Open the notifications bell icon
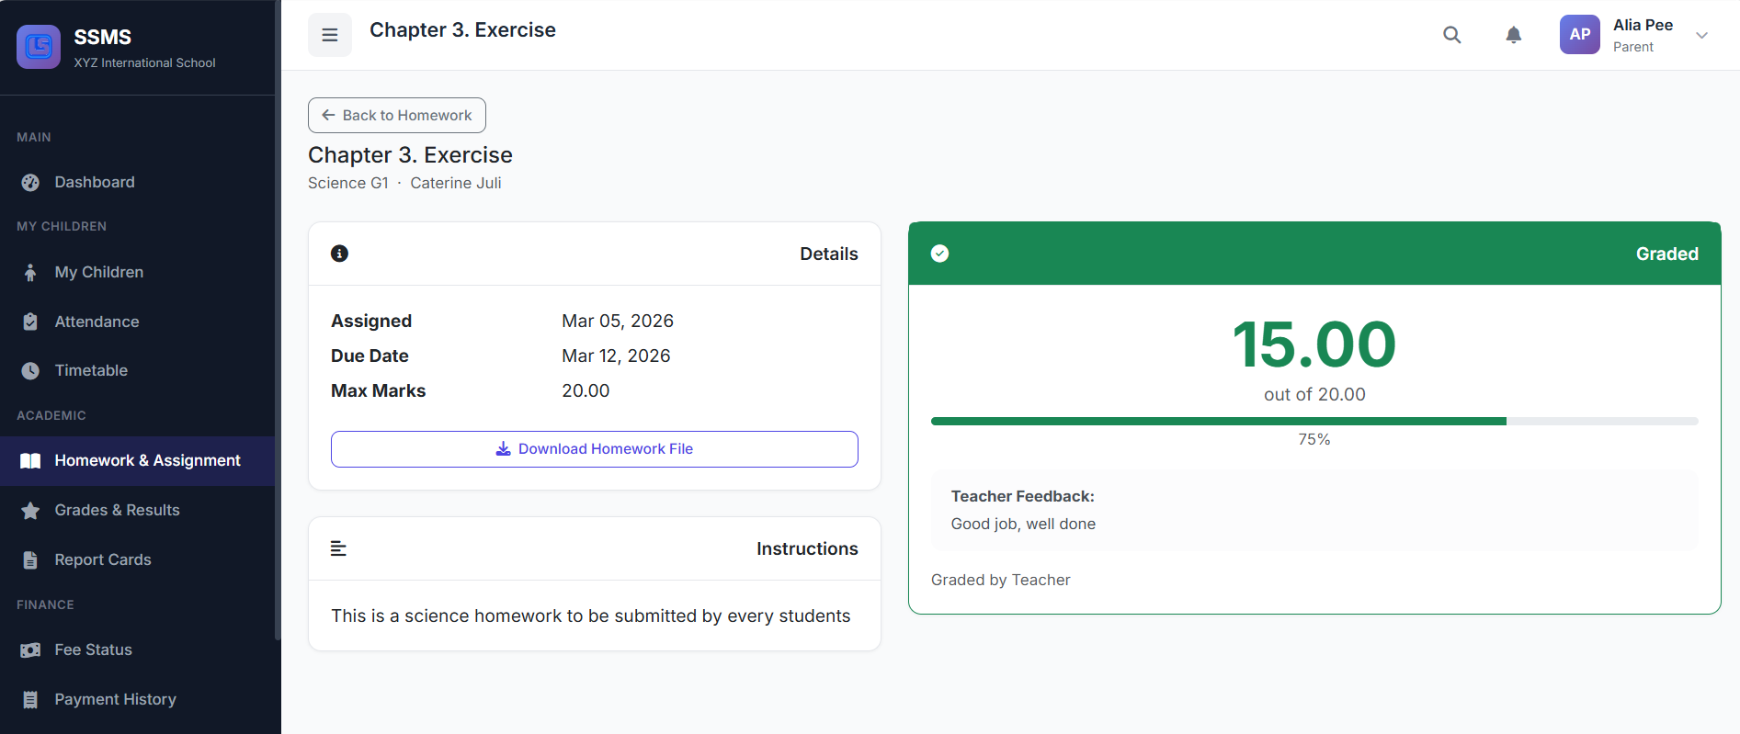Image resolution: width=1740 pixels, height=734 pixels. click(x=1513, y=35)
